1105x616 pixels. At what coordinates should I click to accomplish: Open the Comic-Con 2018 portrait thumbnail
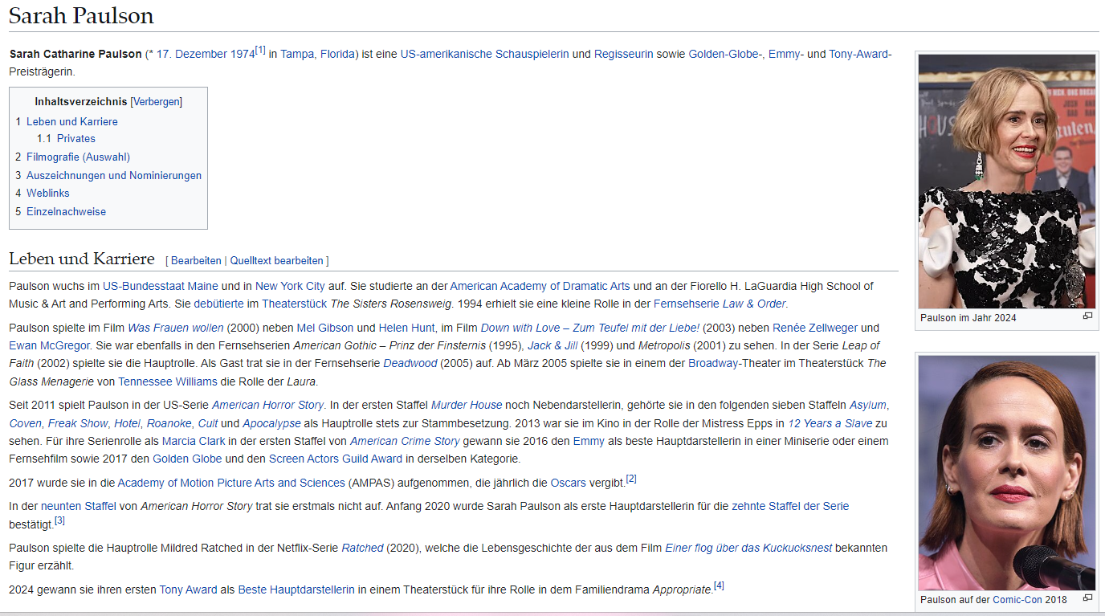click(1007, 472)
